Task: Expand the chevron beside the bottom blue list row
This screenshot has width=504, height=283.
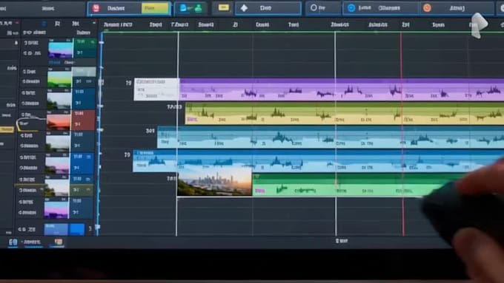Action: click(90, 229)
